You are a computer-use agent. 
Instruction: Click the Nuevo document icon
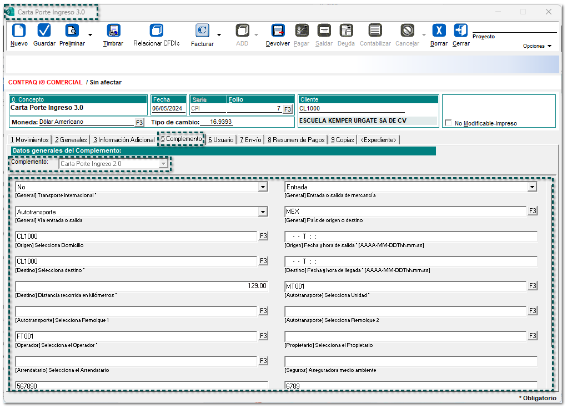[19, 31]
